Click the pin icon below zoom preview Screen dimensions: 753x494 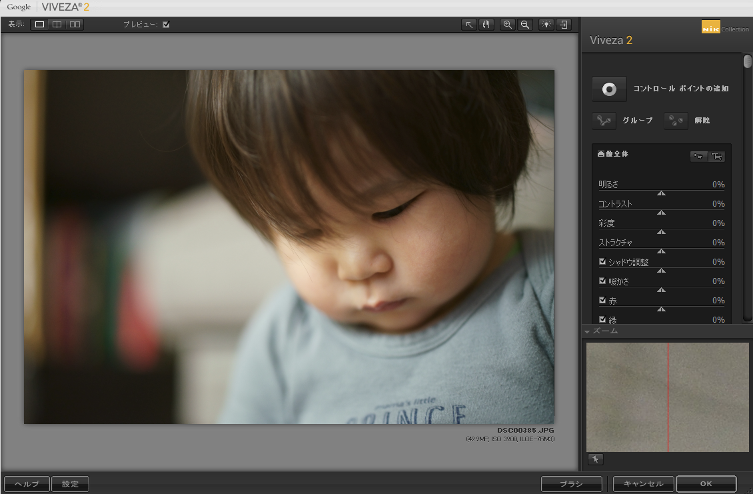[x=595, y=459]
